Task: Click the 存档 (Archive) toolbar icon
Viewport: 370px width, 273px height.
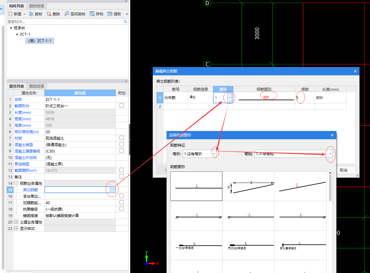Action: (92, 14)
